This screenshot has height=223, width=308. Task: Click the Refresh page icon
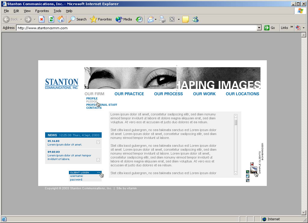[x=51, y=19]
